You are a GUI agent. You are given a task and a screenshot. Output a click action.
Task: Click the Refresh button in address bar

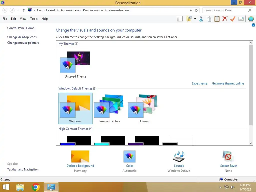coord(196,10)
